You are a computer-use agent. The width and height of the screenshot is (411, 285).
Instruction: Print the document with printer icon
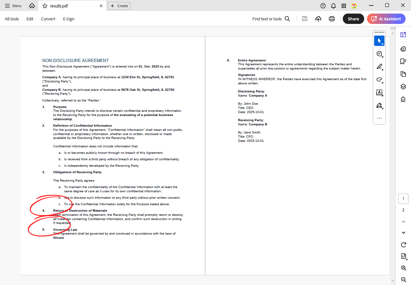pos(332,19)
